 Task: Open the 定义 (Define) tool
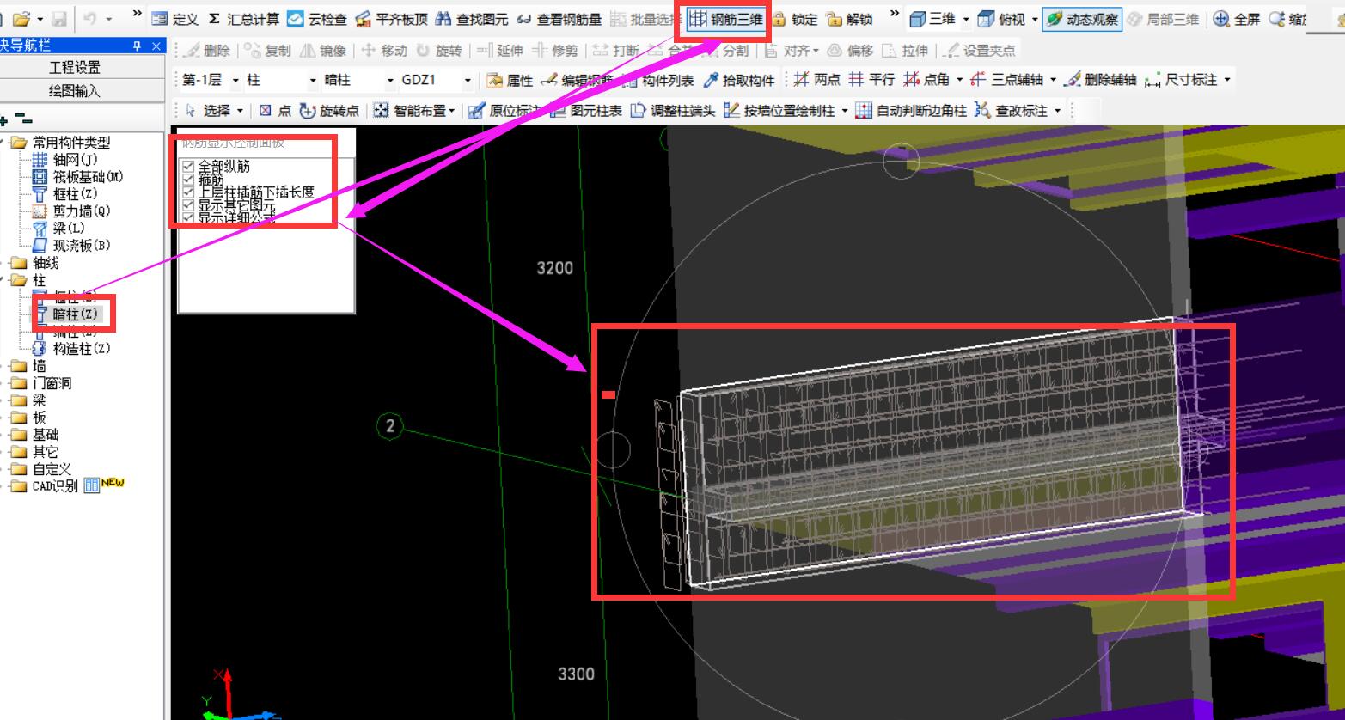click(x=174, y=19)
